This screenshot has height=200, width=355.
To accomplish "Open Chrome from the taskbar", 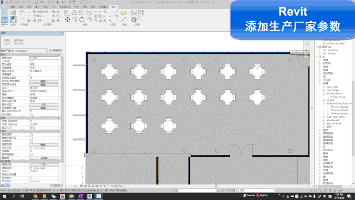I will coord(35,196).
